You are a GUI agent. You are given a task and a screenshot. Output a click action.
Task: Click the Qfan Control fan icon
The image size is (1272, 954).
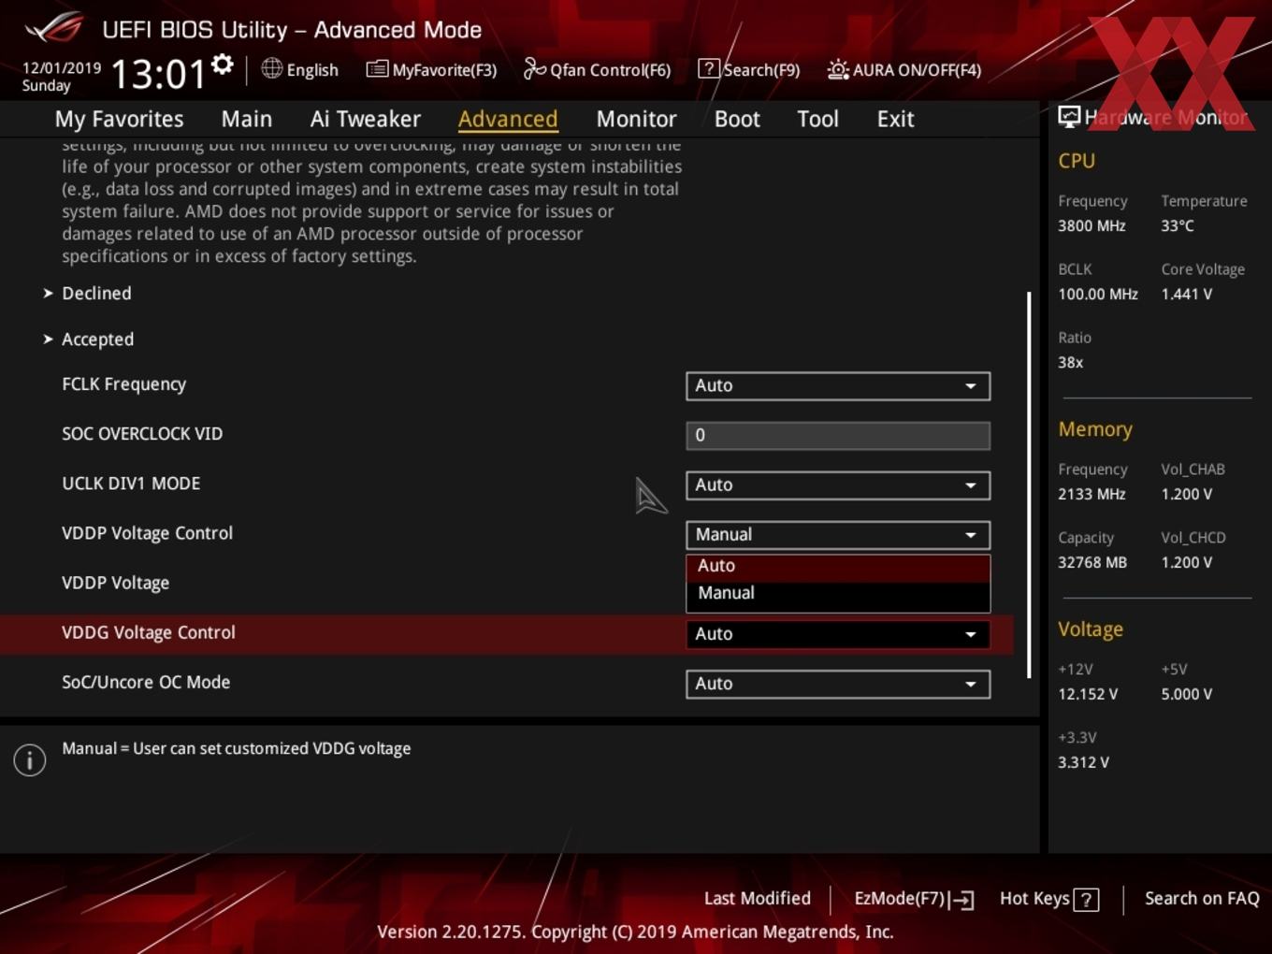534,68
